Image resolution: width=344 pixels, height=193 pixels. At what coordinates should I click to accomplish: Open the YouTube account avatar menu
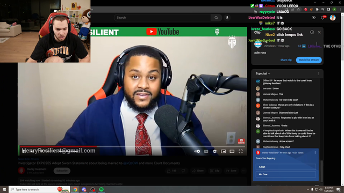tap(333, 18)
